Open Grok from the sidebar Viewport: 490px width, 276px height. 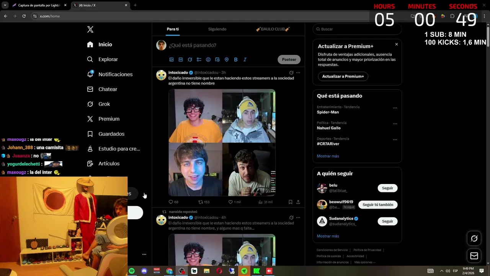click(98, 104)
